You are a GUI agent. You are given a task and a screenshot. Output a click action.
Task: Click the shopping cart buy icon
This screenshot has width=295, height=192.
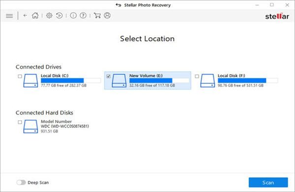97,15
